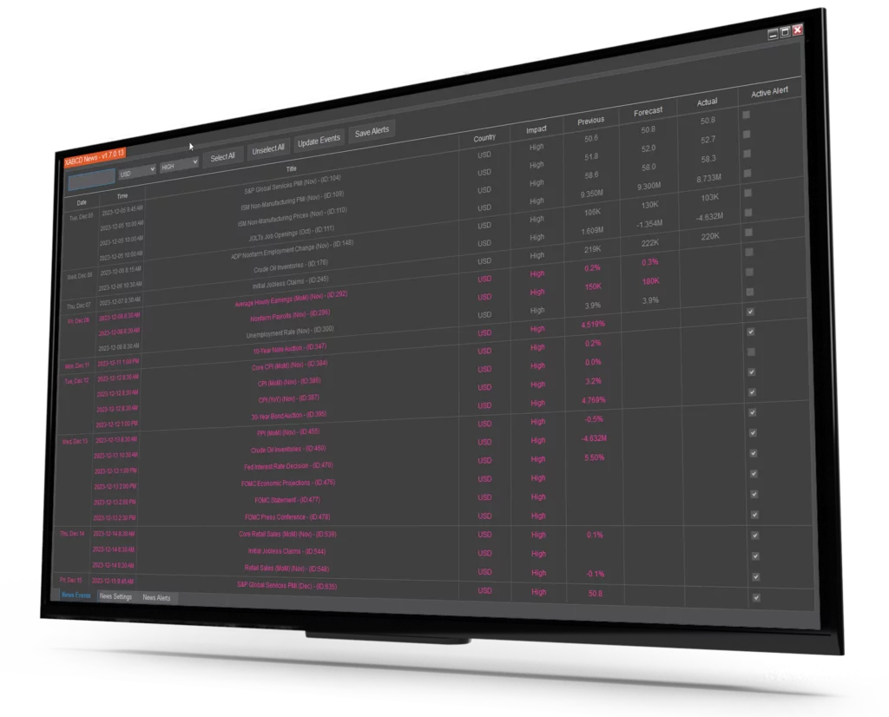Click the Forecast column header
This screenshot has height=717, width=889.
648,112
